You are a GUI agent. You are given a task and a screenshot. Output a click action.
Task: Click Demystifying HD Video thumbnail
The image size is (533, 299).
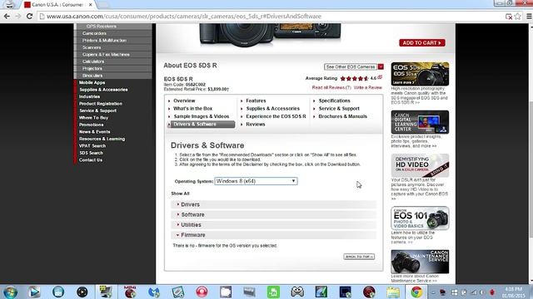tap(420, 165)
